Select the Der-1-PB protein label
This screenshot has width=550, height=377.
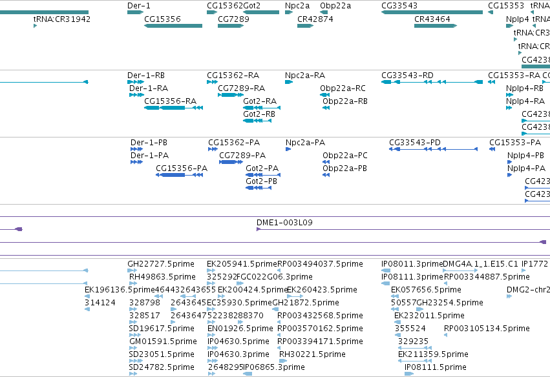[x=149, y=143]
